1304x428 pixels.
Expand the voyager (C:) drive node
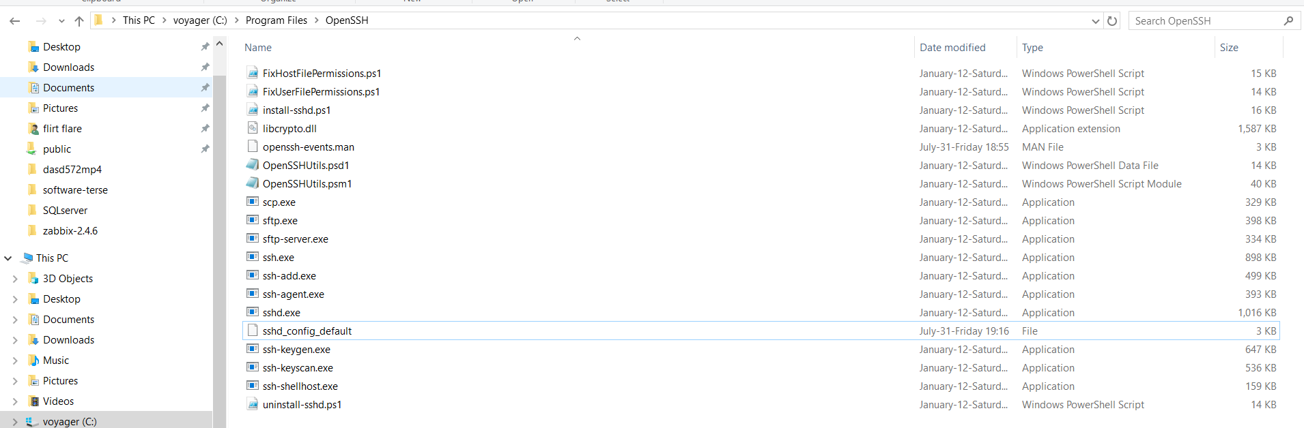pos(15,422)
